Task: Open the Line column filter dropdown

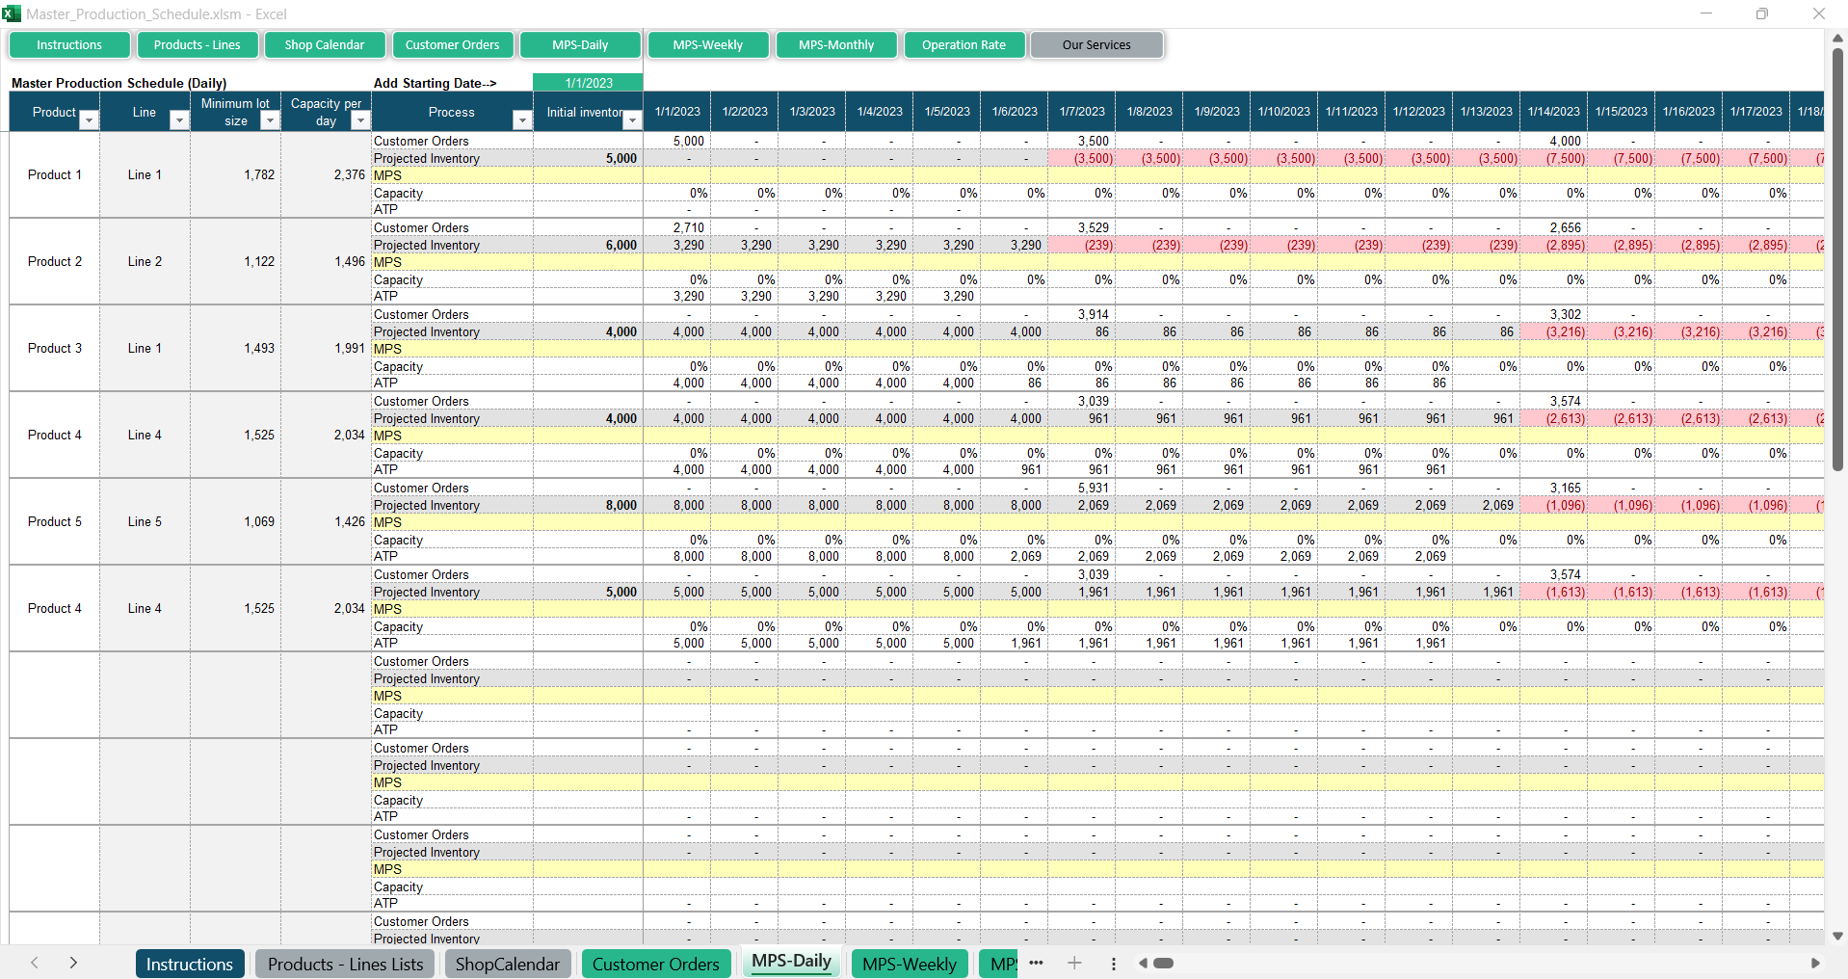Action: pyautogui.click(x=178, y=120)
